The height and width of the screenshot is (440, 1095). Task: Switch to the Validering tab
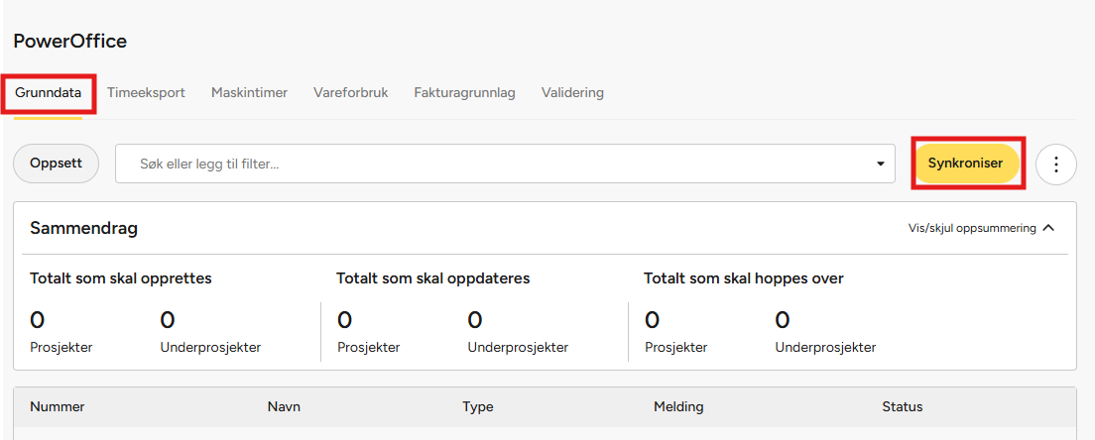[x=572, y=93]
